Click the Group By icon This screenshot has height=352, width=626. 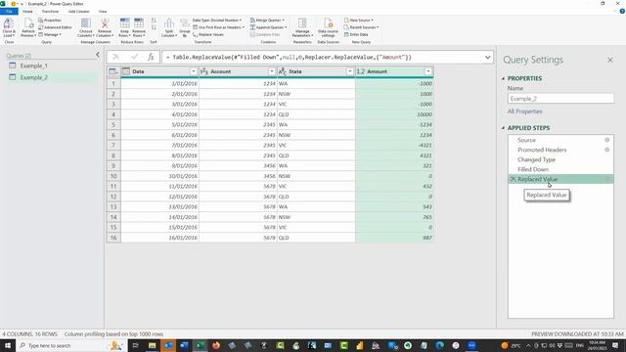pyautogui.click(x=185, y=23)
